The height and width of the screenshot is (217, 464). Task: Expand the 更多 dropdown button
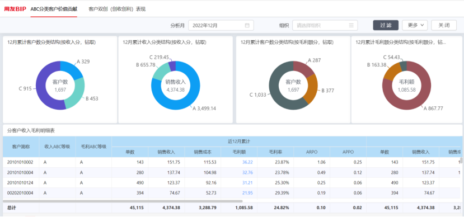point(415,25)
